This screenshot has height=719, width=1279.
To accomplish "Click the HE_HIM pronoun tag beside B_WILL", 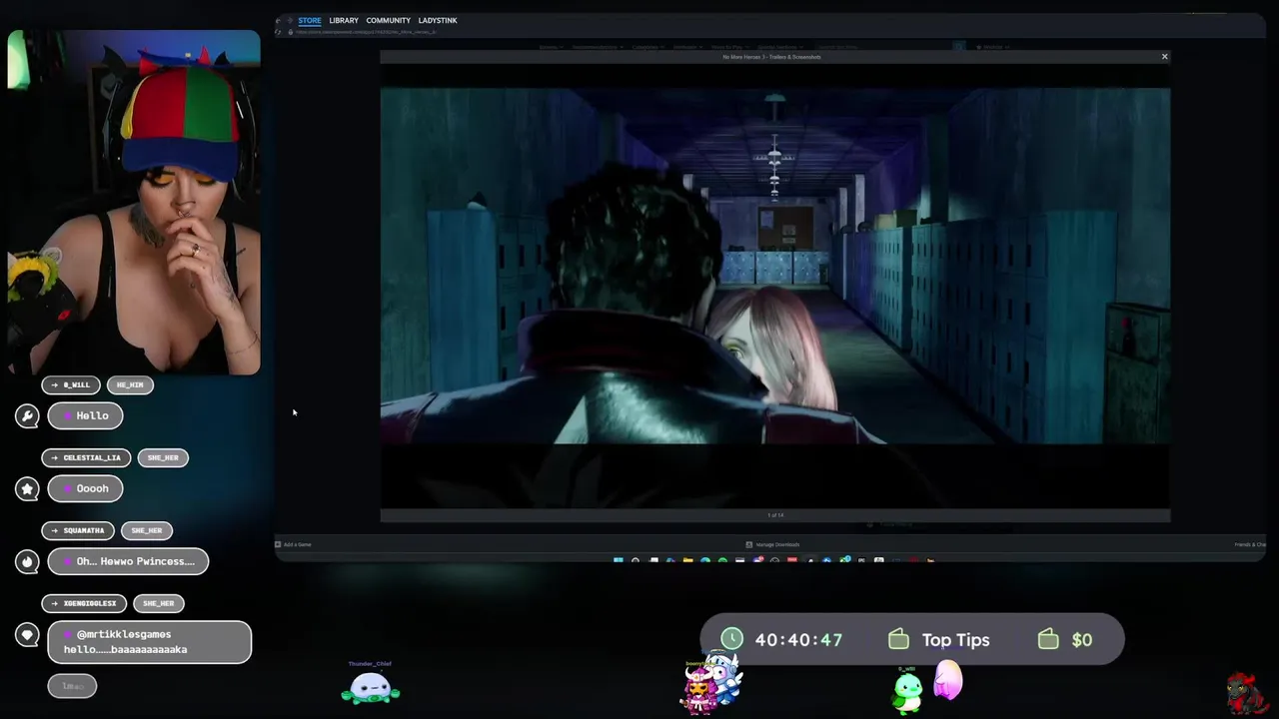I will click(x=129, y=384).
